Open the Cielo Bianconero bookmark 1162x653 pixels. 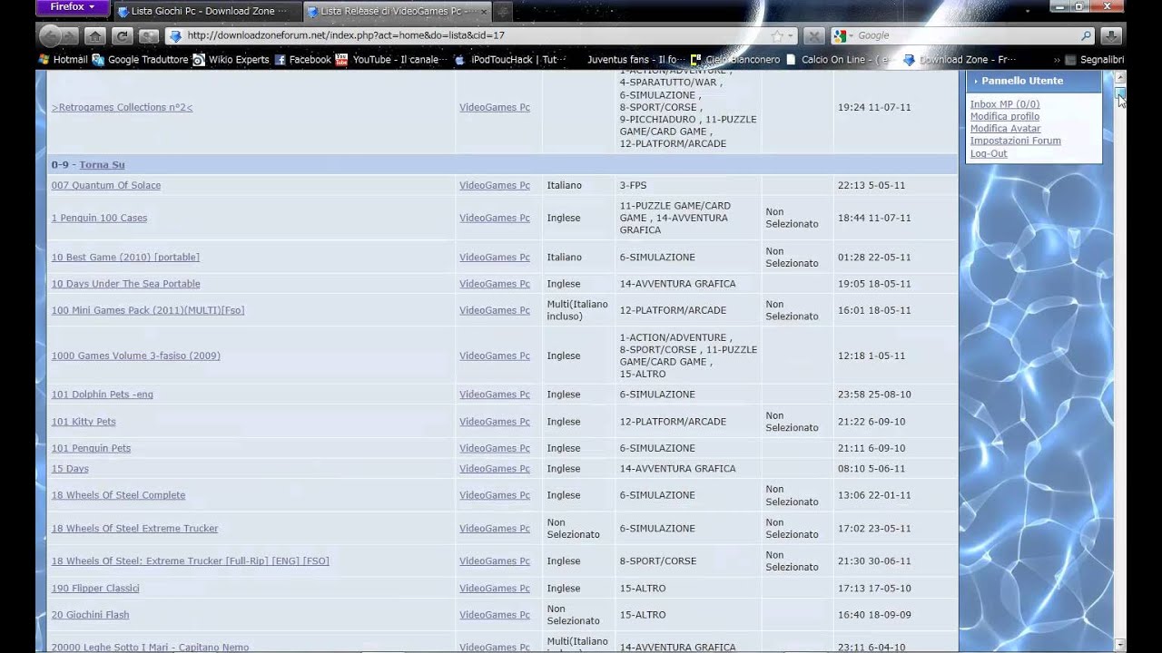pyautogui.click(x=735, y=60)
